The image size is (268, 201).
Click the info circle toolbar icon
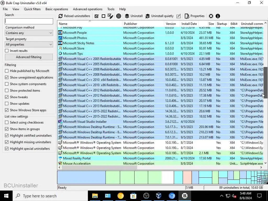click(x=218, y=16)
